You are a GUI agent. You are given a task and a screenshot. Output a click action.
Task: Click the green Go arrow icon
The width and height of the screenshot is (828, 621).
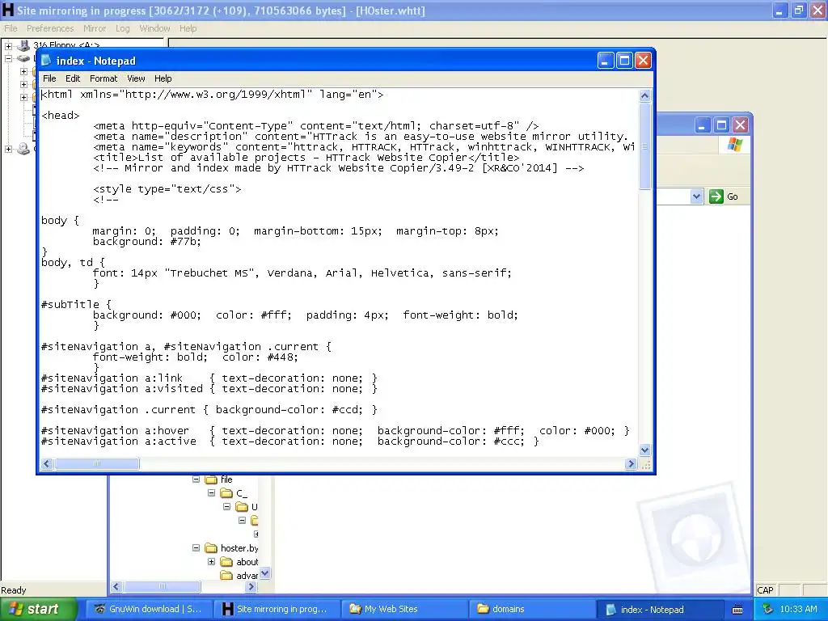point(716,196)
